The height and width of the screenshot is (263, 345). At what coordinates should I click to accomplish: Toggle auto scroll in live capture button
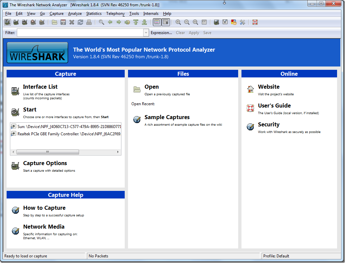(x=165, y=22)
